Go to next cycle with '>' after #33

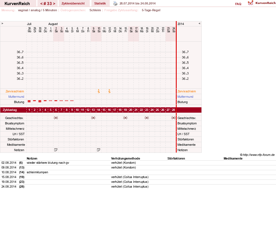point(54,4)
